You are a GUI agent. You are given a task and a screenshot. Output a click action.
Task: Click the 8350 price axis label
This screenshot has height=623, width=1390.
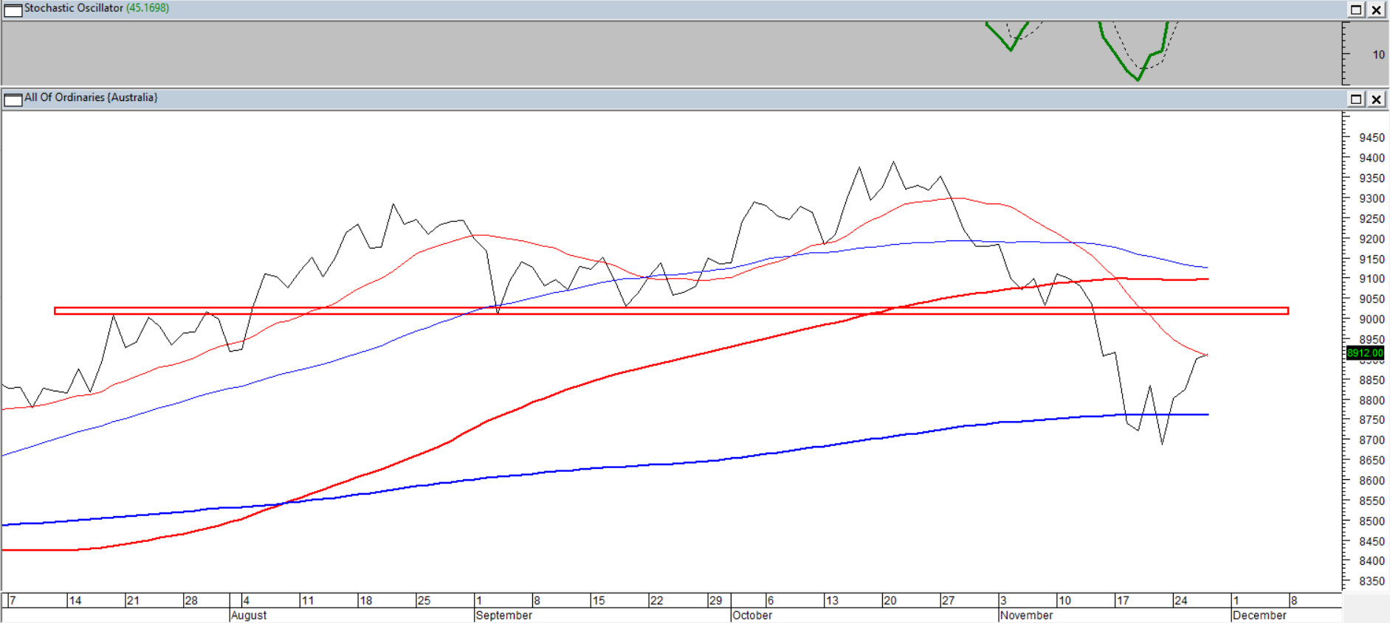1372,581
